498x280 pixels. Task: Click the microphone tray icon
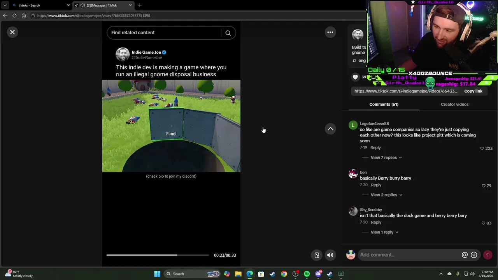458,274
